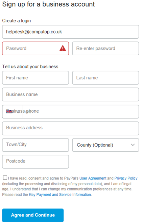Viewport: 142px width, 224px height.
Task: Focus the email field with helpdesk@computop.co.uk
Action: [70, 32]
